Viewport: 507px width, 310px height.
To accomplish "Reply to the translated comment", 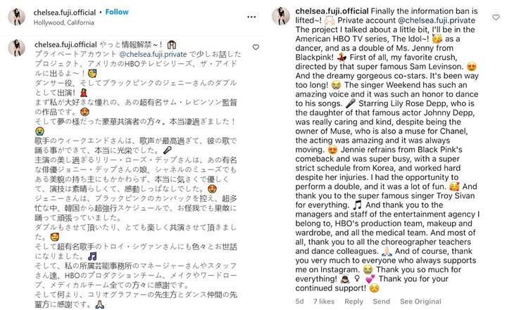I will [353, 302].
